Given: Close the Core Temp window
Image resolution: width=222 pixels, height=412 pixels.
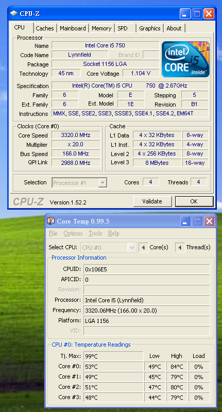Looking at the screenshot, I should 209,221.
